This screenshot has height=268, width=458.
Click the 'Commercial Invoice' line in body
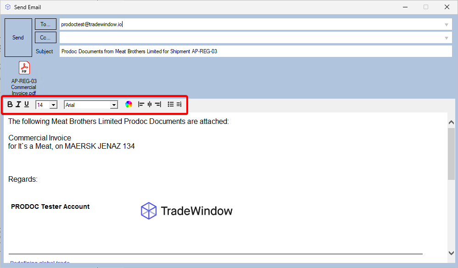(x=40, y=138)
